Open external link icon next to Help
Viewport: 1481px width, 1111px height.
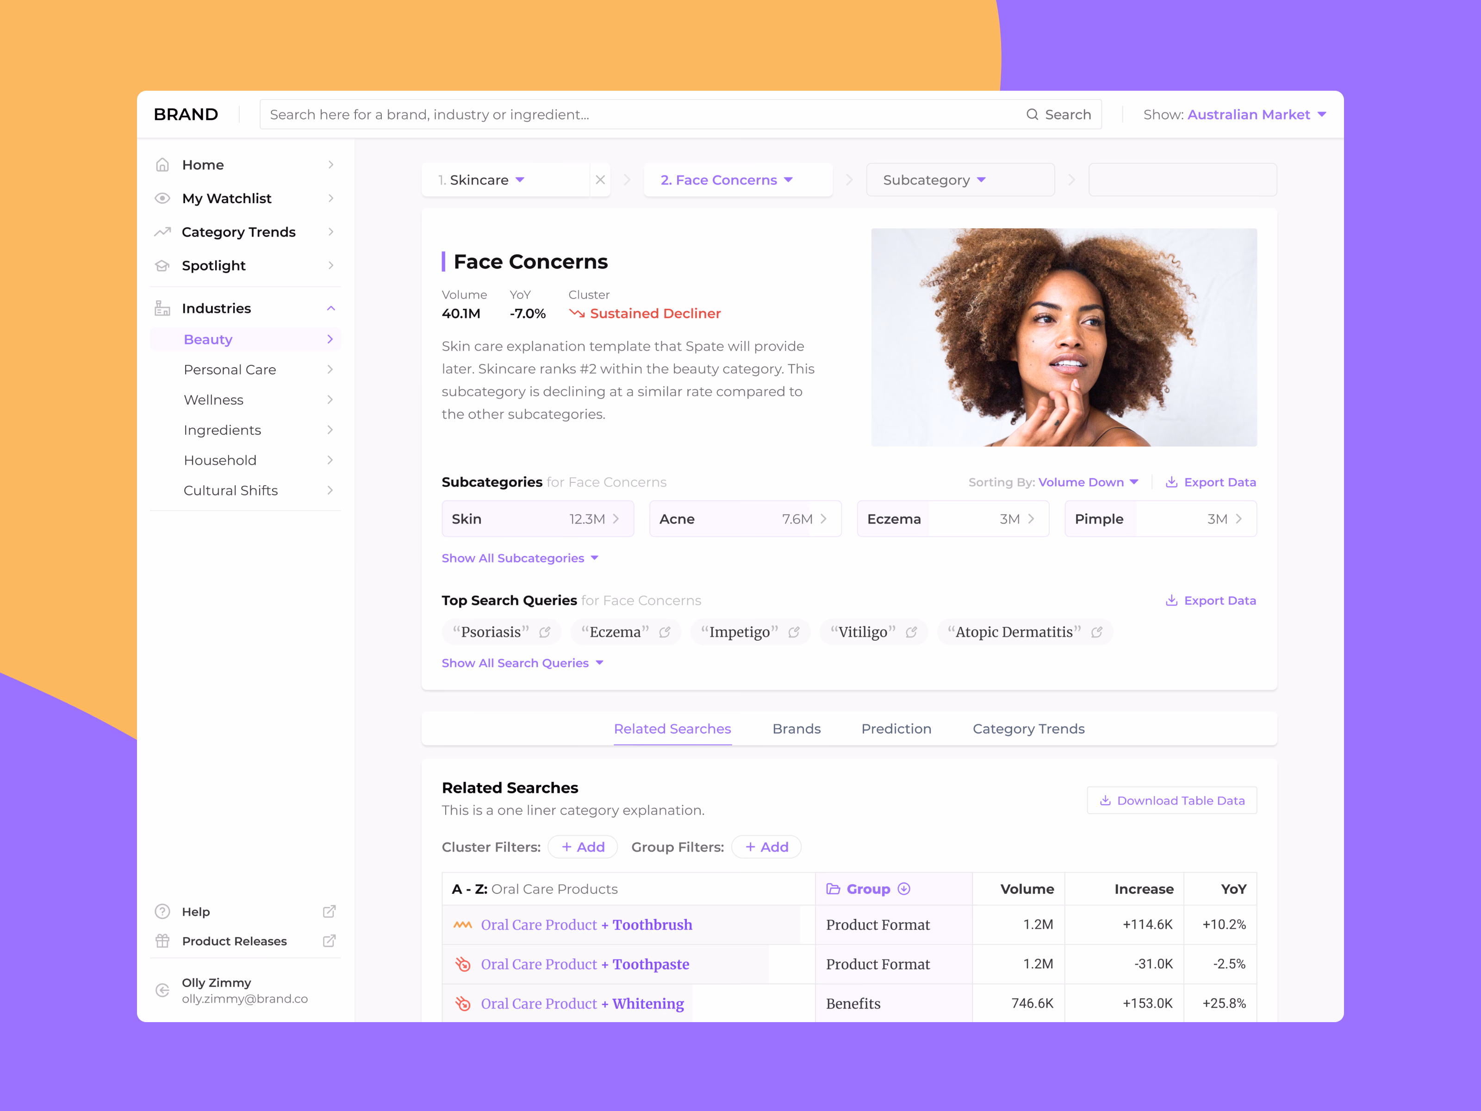point(330,911)
